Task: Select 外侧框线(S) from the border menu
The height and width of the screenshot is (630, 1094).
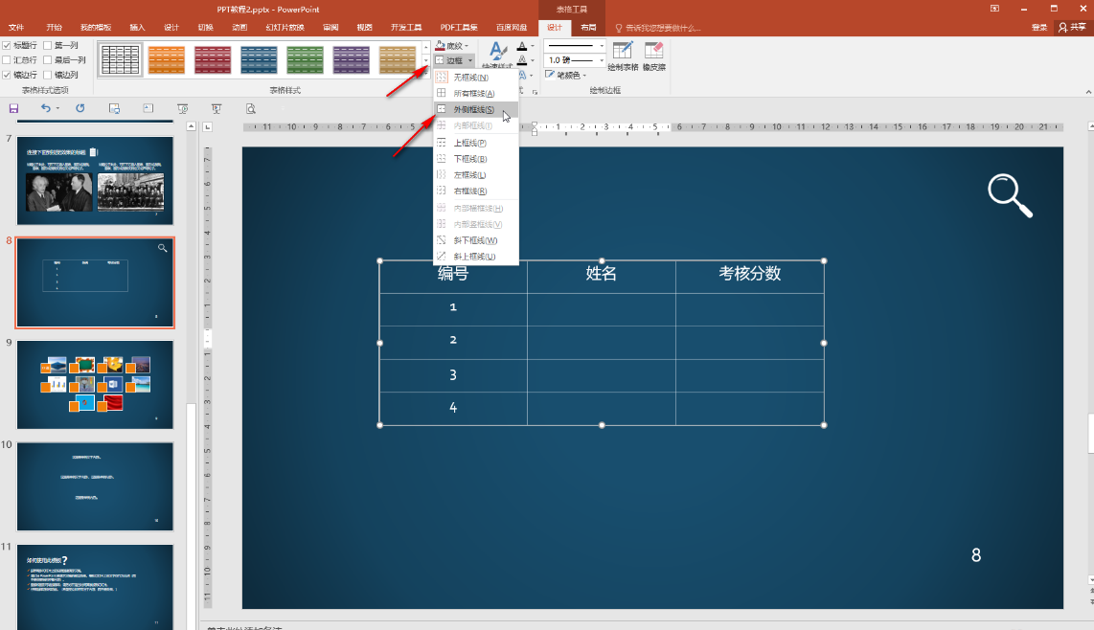Action: click(x=473, y=110)
